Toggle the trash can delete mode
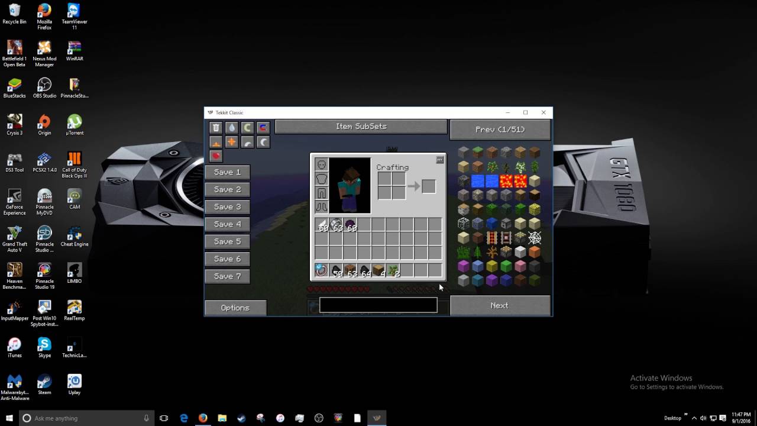Screen dimensions: 757x426 [x=216, y=128]
